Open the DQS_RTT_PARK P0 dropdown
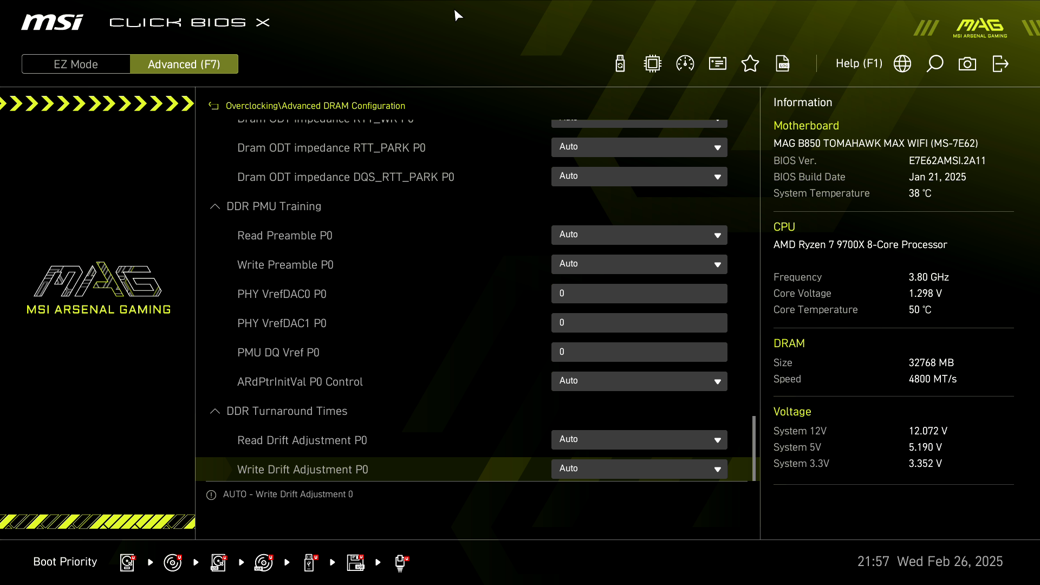This screenshot has width=1040, height=585. click(639, 177)
